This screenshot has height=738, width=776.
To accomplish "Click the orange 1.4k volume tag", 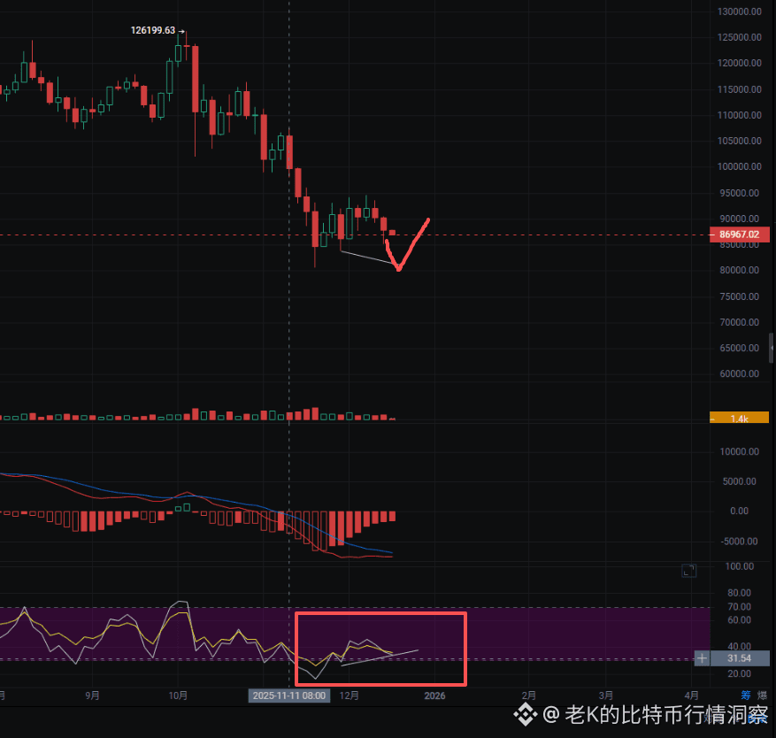I will click(740, 419).
